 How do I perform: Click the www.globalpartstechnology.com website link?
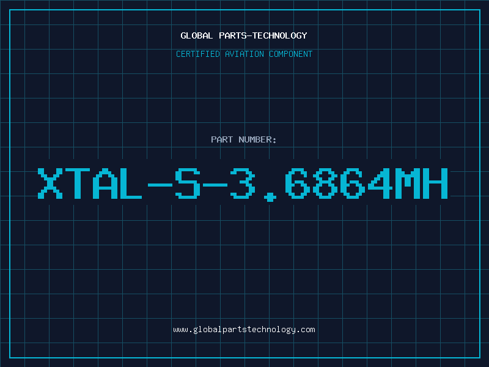[244, 330]
